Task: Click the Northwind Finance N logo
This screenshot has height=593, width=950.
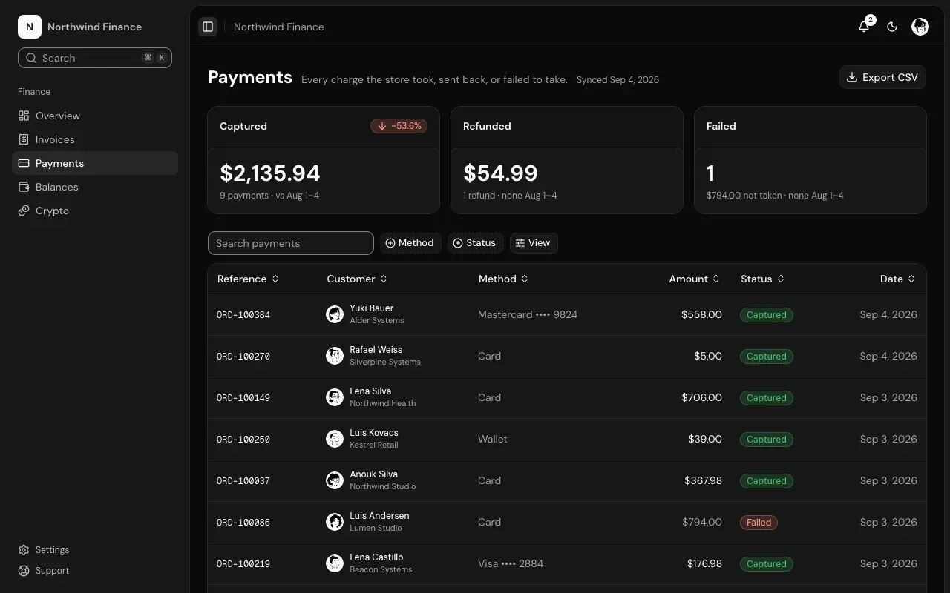Action: [30, 27]
